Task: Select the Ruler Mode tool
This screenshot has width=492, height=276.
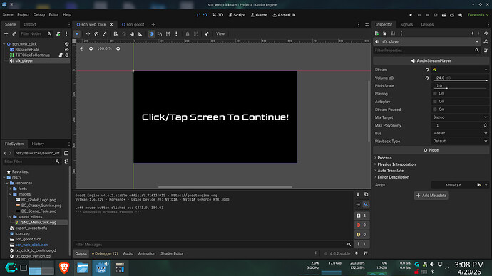Action: pyautogui.click(x=140, y=34)
